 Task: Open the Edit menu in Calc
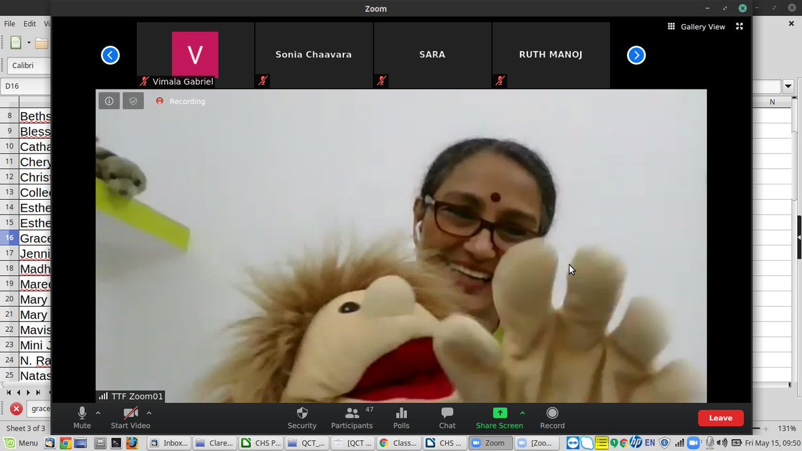[29, 23]
